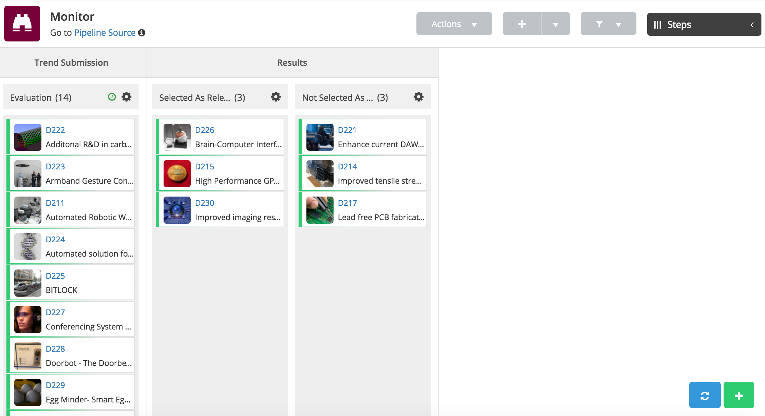Click the filter funnel button

[600, 24]
